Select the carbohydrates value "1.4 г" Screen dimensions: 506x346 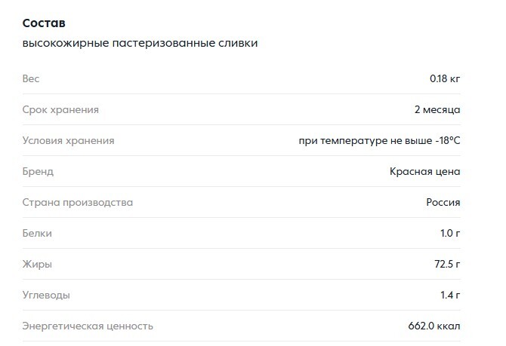[x=450, y=295]
